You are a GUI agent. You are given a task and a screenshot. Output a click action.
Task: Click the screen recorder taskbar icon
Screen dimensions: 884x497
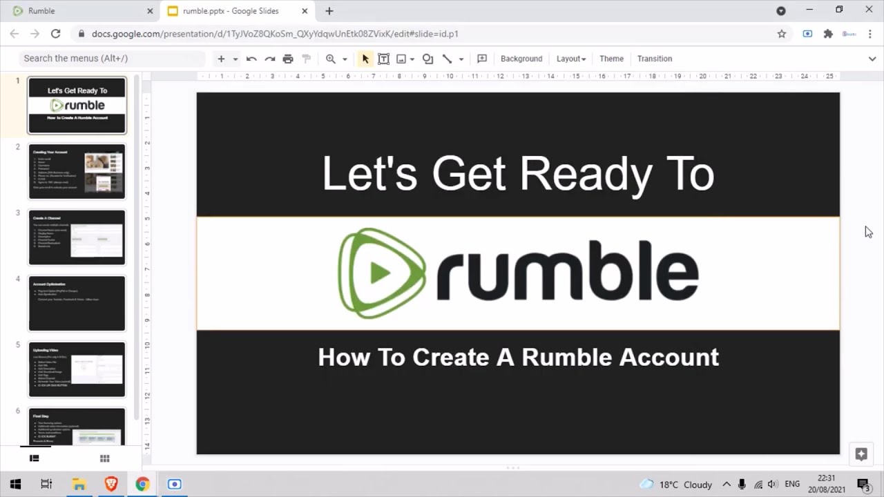[x=174, y=485]
